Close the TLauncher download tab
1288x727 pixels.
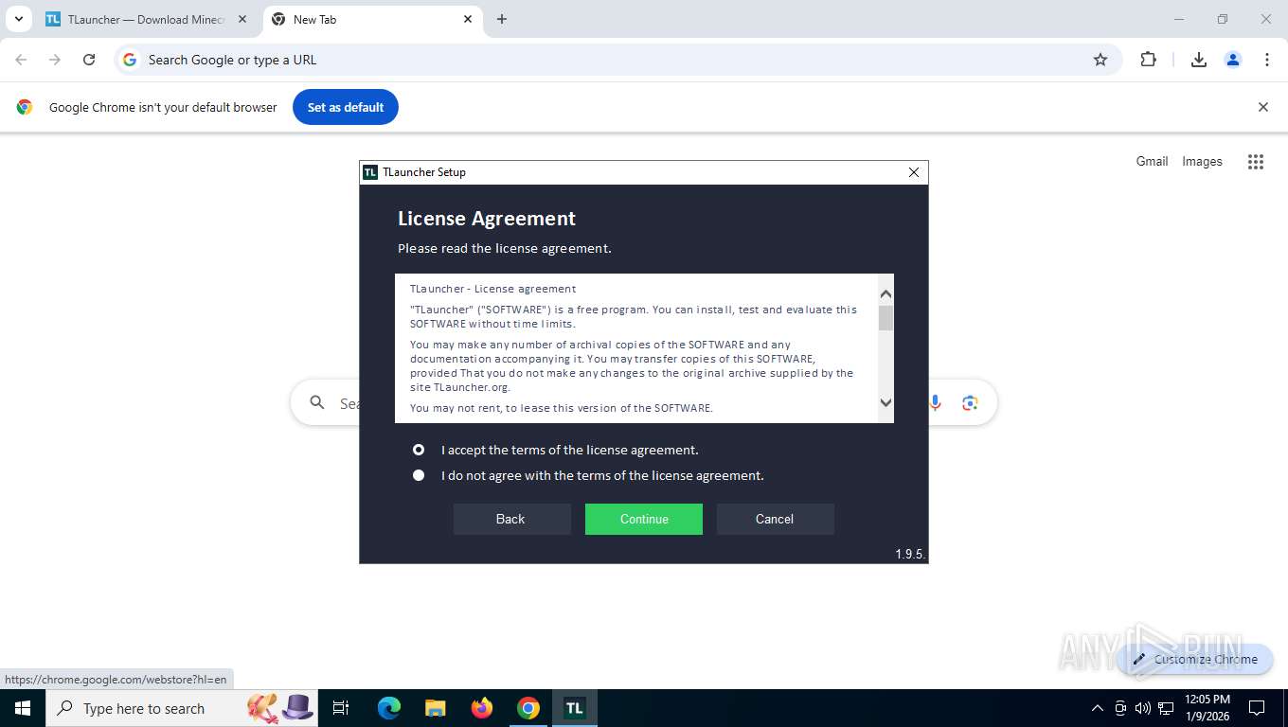coord(242,19)
